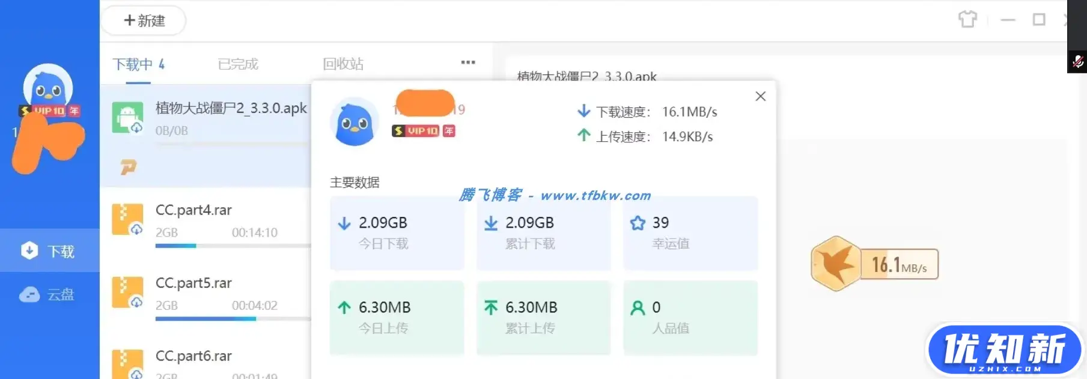Switch to the 下载中 tab
Image resolution: width=1087 pixels, height=379 pixels.
coord(139,64)
